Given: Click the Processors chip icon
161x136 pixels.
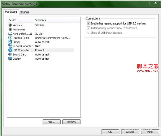Looking at the screenshot, I should [x=10, y=29].
